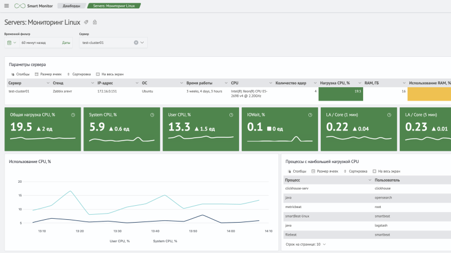The width and height of the screenshot is (451, 253).
Task: Click На весь экран in Параметры сервера
Action: [109, 74]
